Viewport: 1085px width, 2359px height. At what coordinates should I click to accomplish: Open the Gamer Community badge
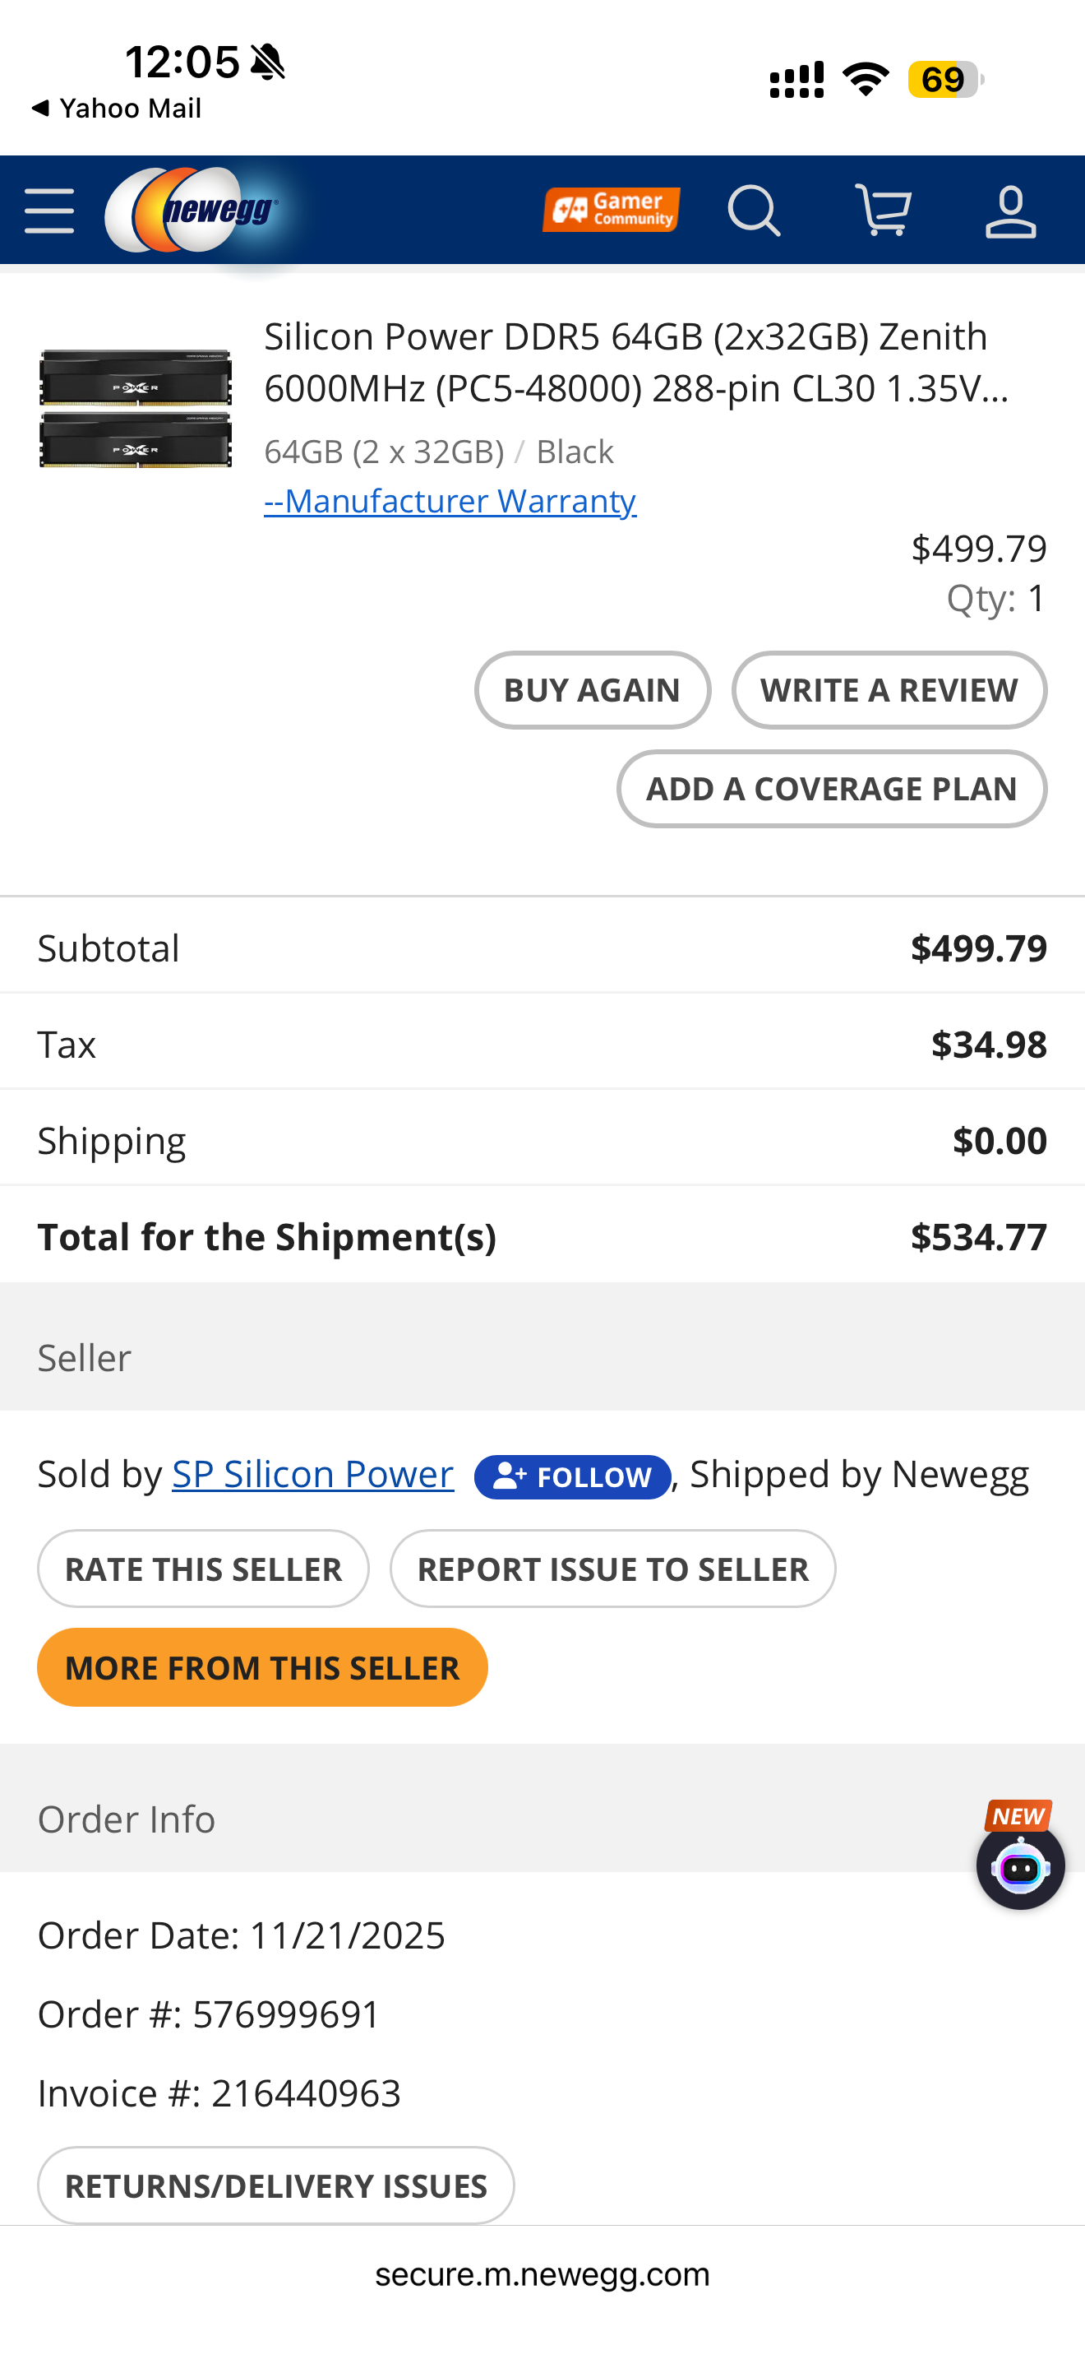610,210
